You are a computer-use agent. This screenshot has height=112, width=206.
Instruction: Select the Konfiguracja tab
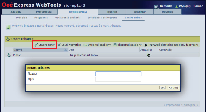tap(78, 12)
